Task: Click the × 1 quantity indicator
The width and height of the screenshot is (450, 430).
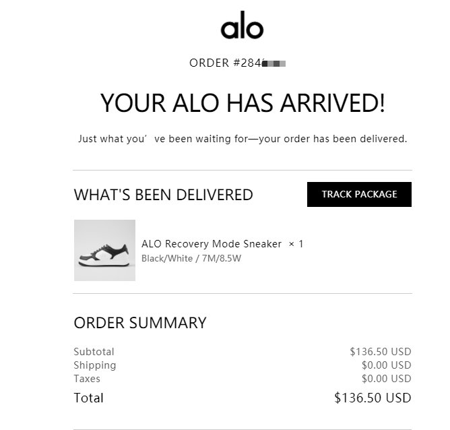Action: (296, 244)
